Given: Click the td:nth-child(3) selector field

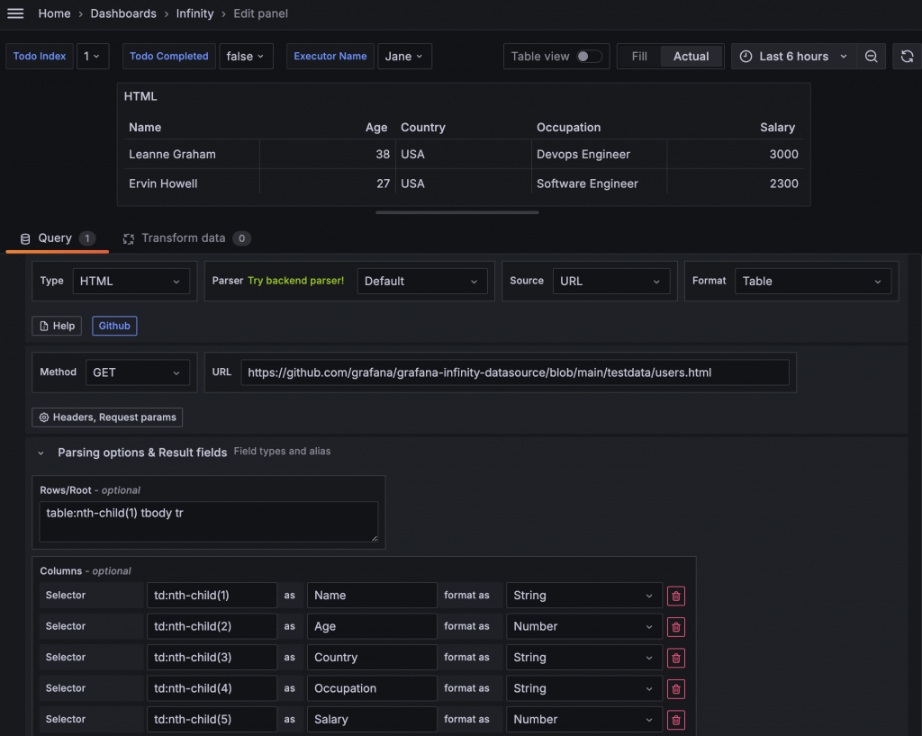Looking at the screenshot, I should pos(212,658).
